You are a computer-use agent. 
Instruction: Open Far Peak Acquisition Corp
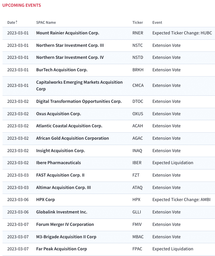(x=61, y=249)
